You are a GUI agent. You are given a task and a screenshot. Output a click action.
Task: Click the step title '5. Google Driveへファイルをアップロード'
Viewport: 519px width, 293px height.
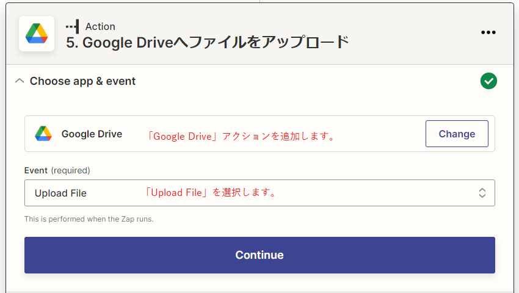pyautogui.click(x=207, y=42)
